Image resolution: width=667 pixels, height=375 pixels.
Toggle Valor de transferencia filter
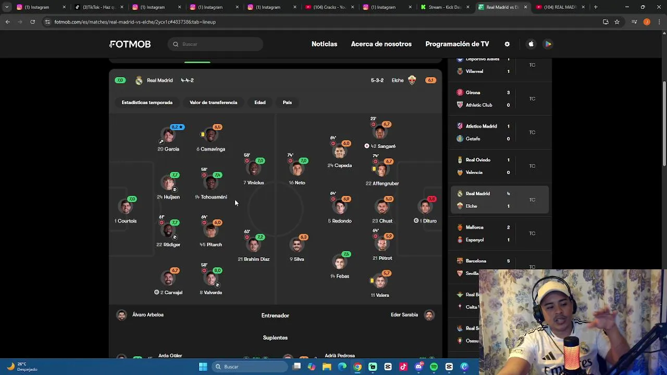pyautogui.click(x=213, y=103)
